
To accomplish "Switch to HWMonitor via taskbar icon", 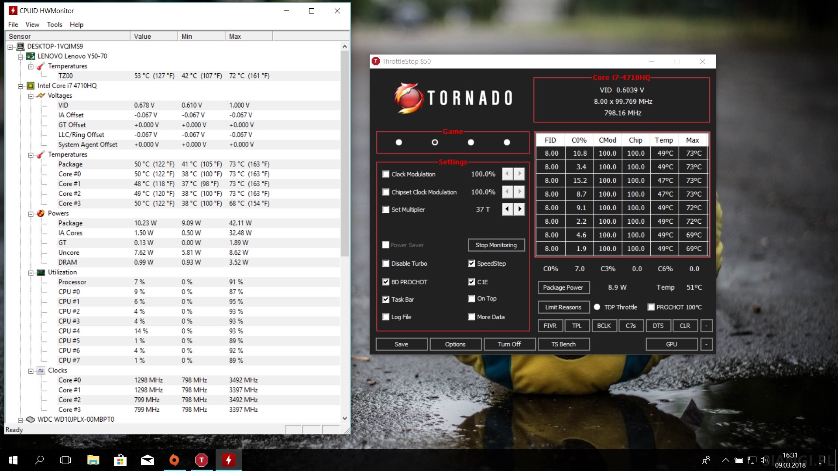I will click(x=228, y=460).
